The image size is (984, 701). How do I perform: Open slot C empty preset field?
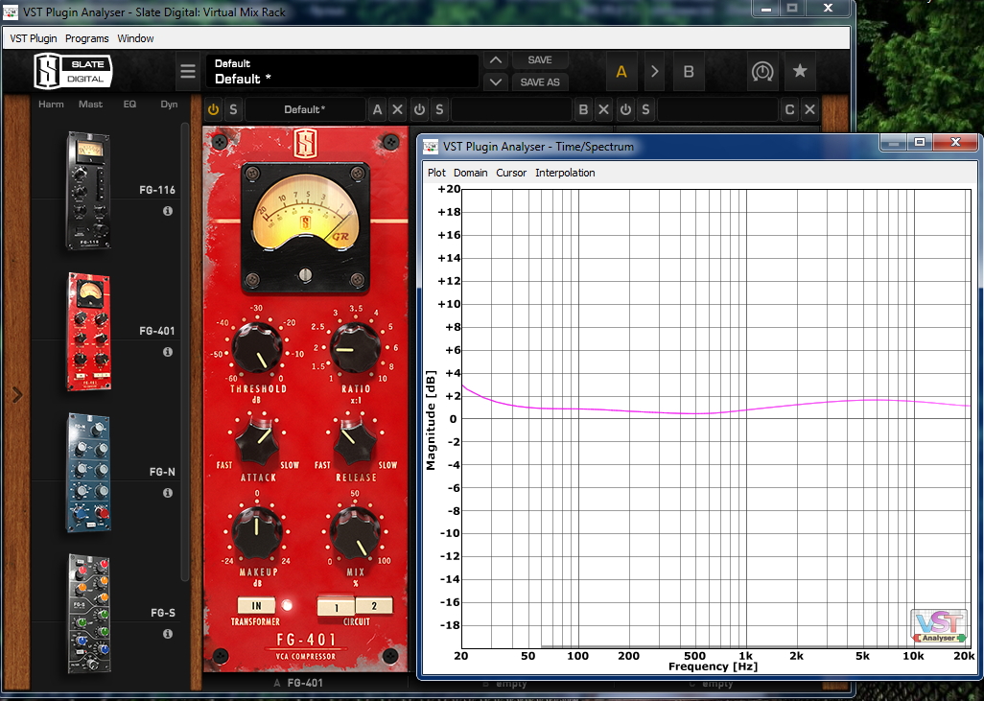717,109
